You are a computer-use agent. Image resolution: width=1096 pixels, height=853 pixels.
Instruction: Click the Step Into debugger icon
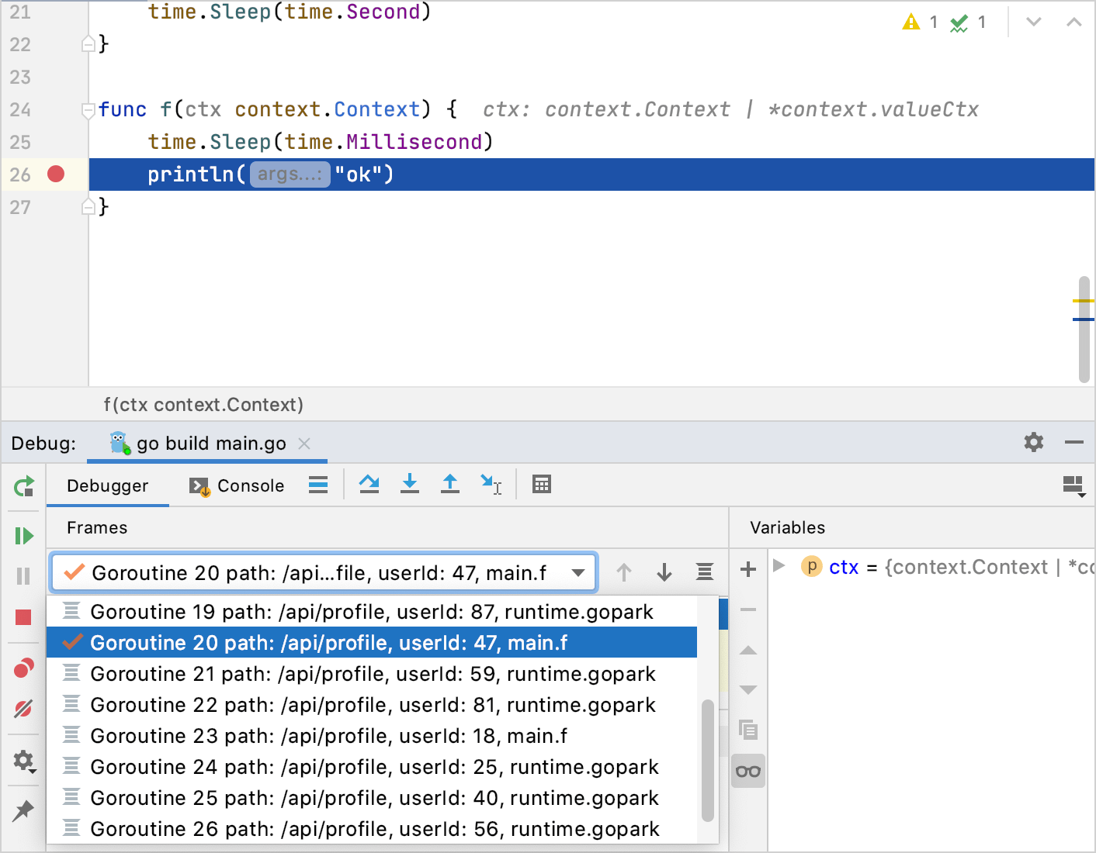[409, 484]
